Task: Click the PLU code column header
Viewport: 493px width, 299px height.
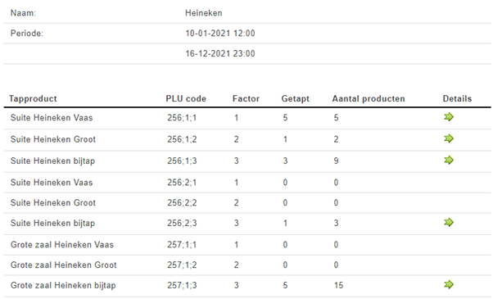Action: (186, 99)
